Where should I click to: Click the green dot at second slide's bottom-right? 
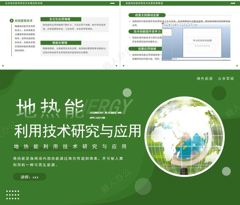coord(237,66)
